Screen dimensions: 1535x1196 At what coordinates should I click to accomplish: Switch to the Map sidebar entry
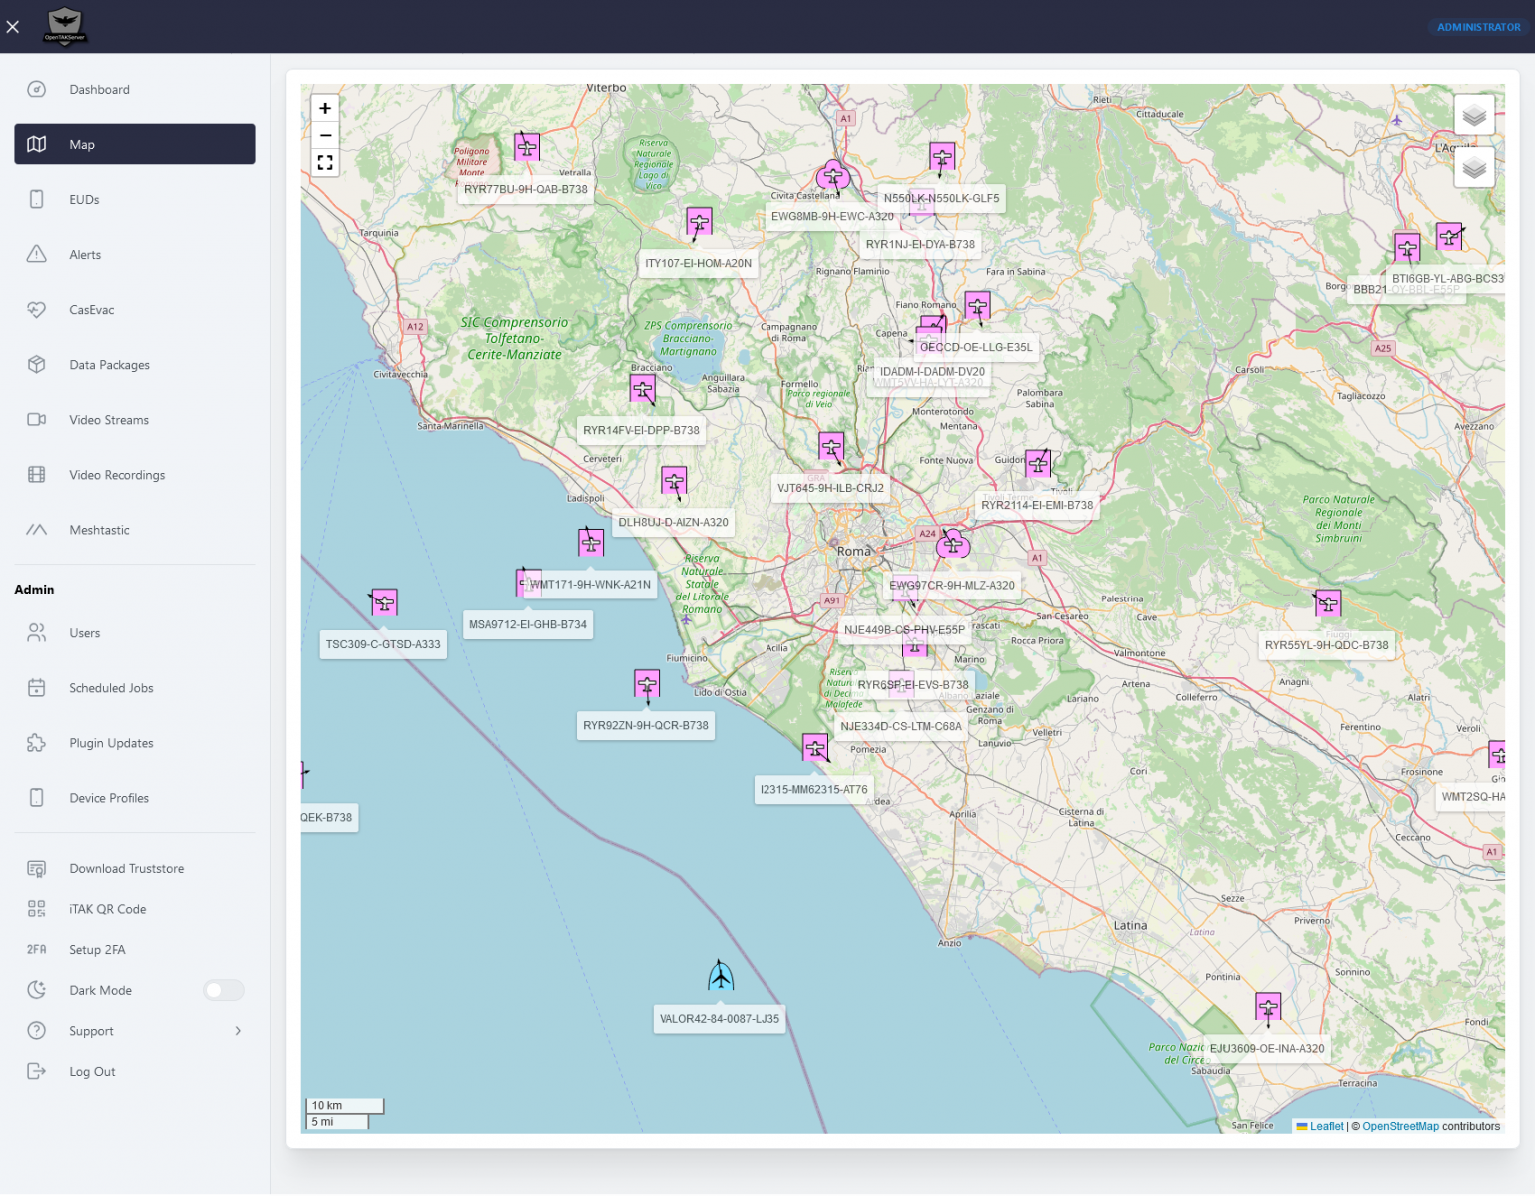[81, 144]
